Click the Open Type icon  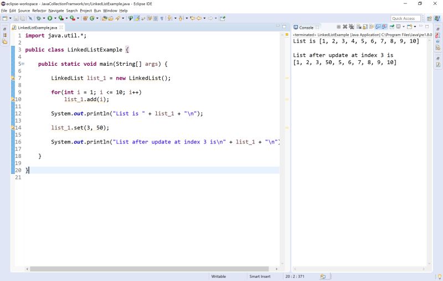(x=105, y=18)
